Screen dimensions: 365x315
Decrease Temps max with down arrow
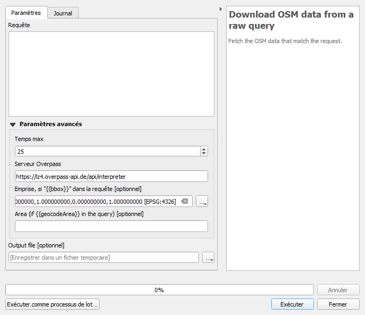pyautogui.click(x=204, y=154)
